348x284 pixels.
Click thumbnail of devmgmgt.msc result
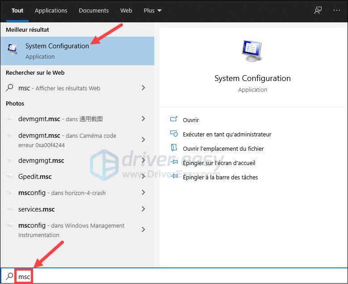(x=9, y=160)
